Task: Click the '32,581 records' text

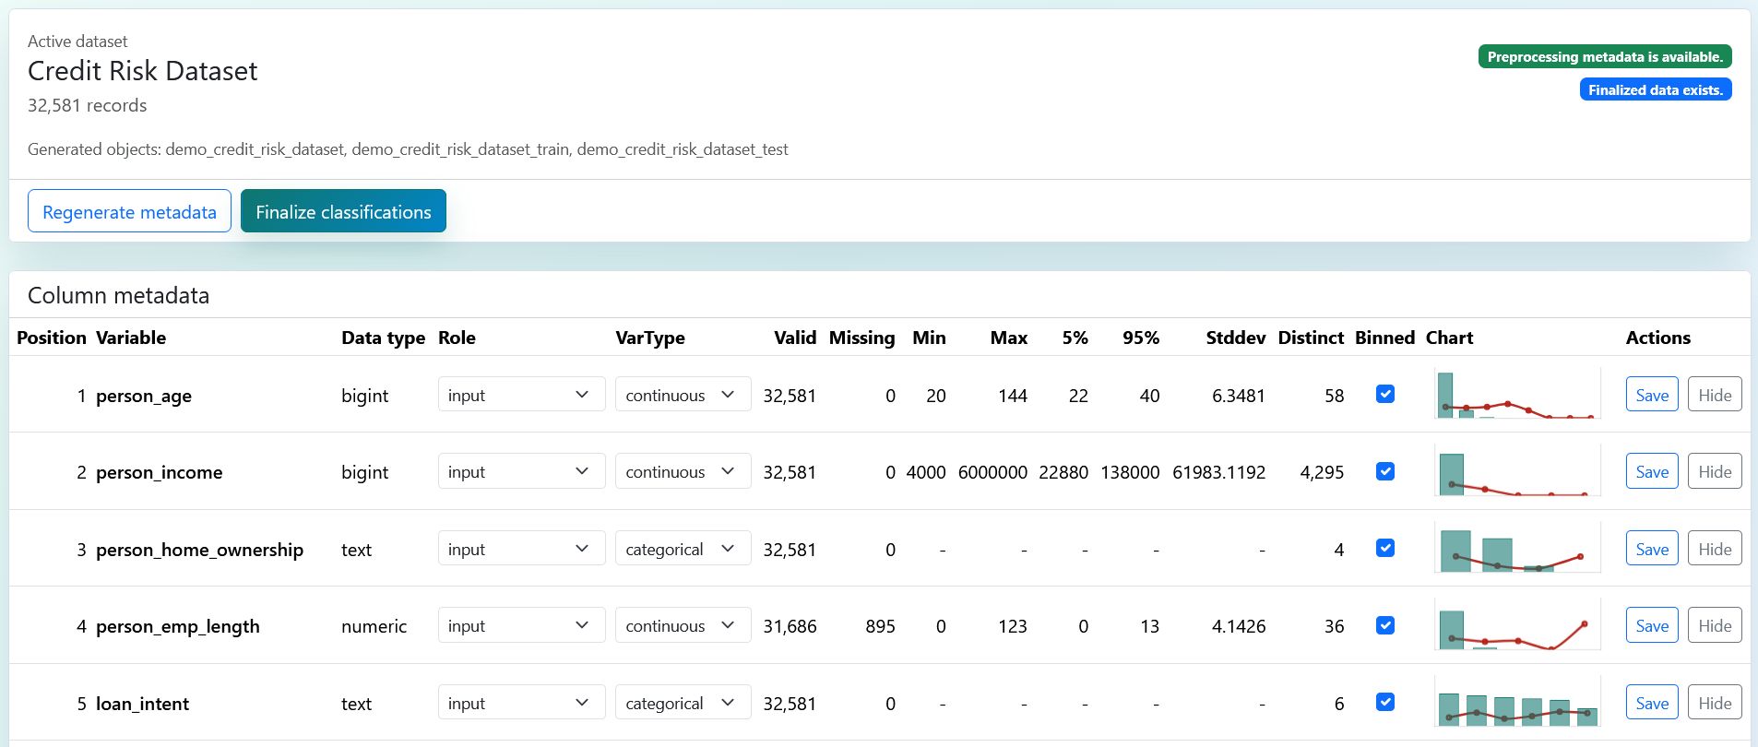Action: (87, 105)
